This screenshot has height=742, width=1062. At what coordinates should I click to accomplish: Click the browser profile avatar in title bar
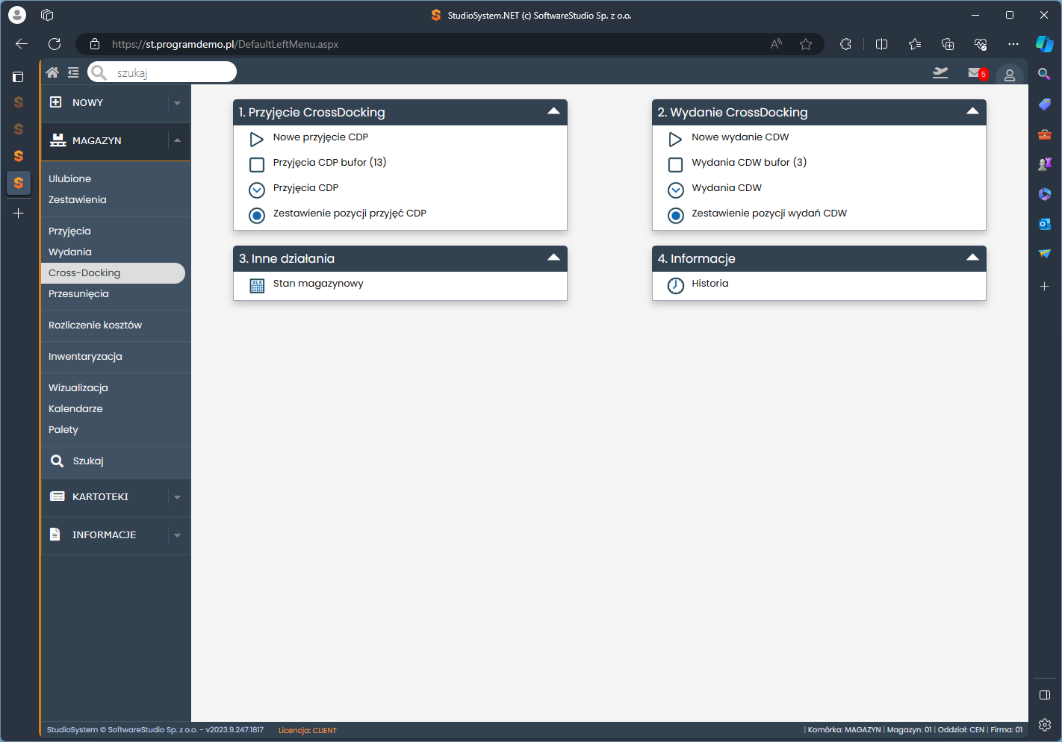click(16, 15)
